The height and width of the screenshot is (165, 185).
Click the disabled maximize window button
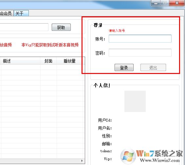pyautogui.click(x=165, y=3)
